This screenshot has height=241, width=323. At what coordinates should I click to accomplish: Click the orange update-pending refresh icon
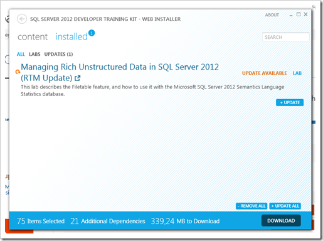click(18, 72)
